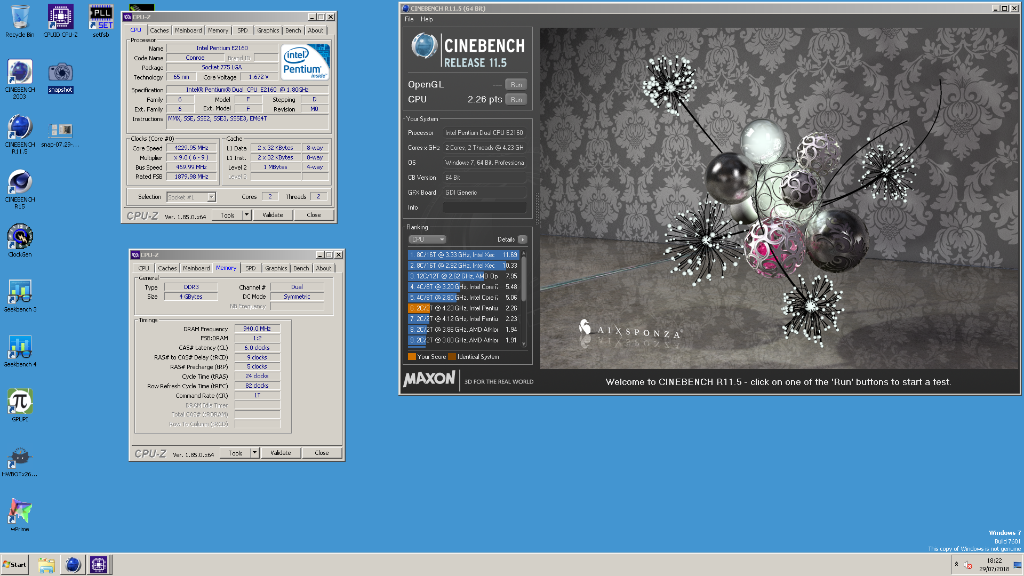Open the Memory tab in the top CPU-Z window
The width and height of the screenshot is (1024, 576).
[x=218, y=30]
